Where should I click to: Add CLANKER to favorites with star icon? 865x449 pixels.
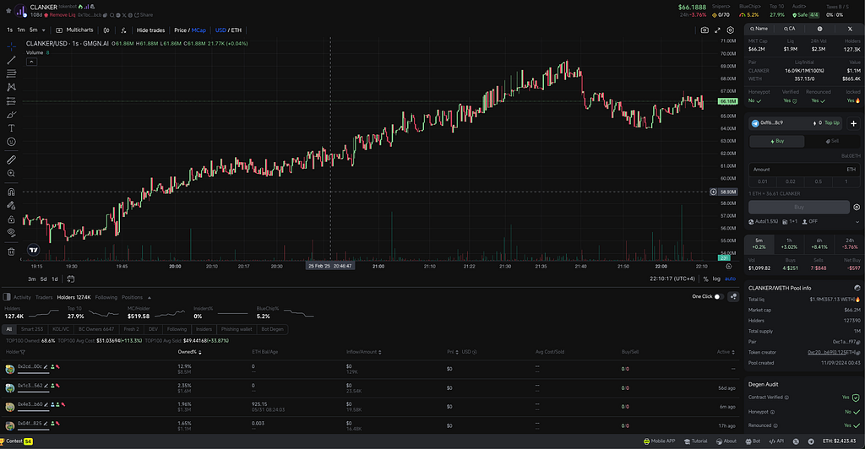click(8, 10)
